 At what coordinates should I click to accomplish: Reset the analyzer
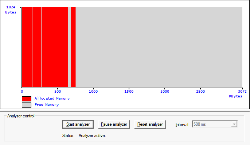(150, 124)
